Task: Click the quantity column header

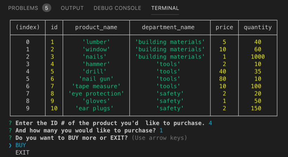Action: pyautogui.click(x=257, y=27)
